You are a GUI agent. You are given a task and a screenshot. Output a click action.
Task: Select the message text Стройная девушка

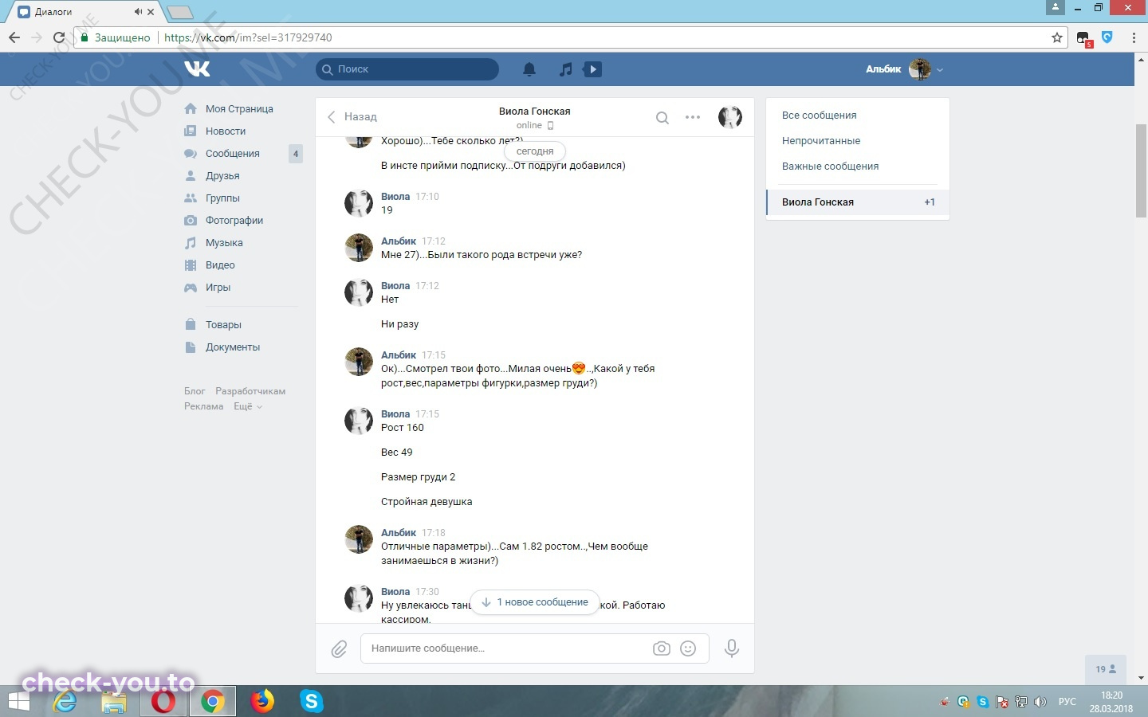427,501
